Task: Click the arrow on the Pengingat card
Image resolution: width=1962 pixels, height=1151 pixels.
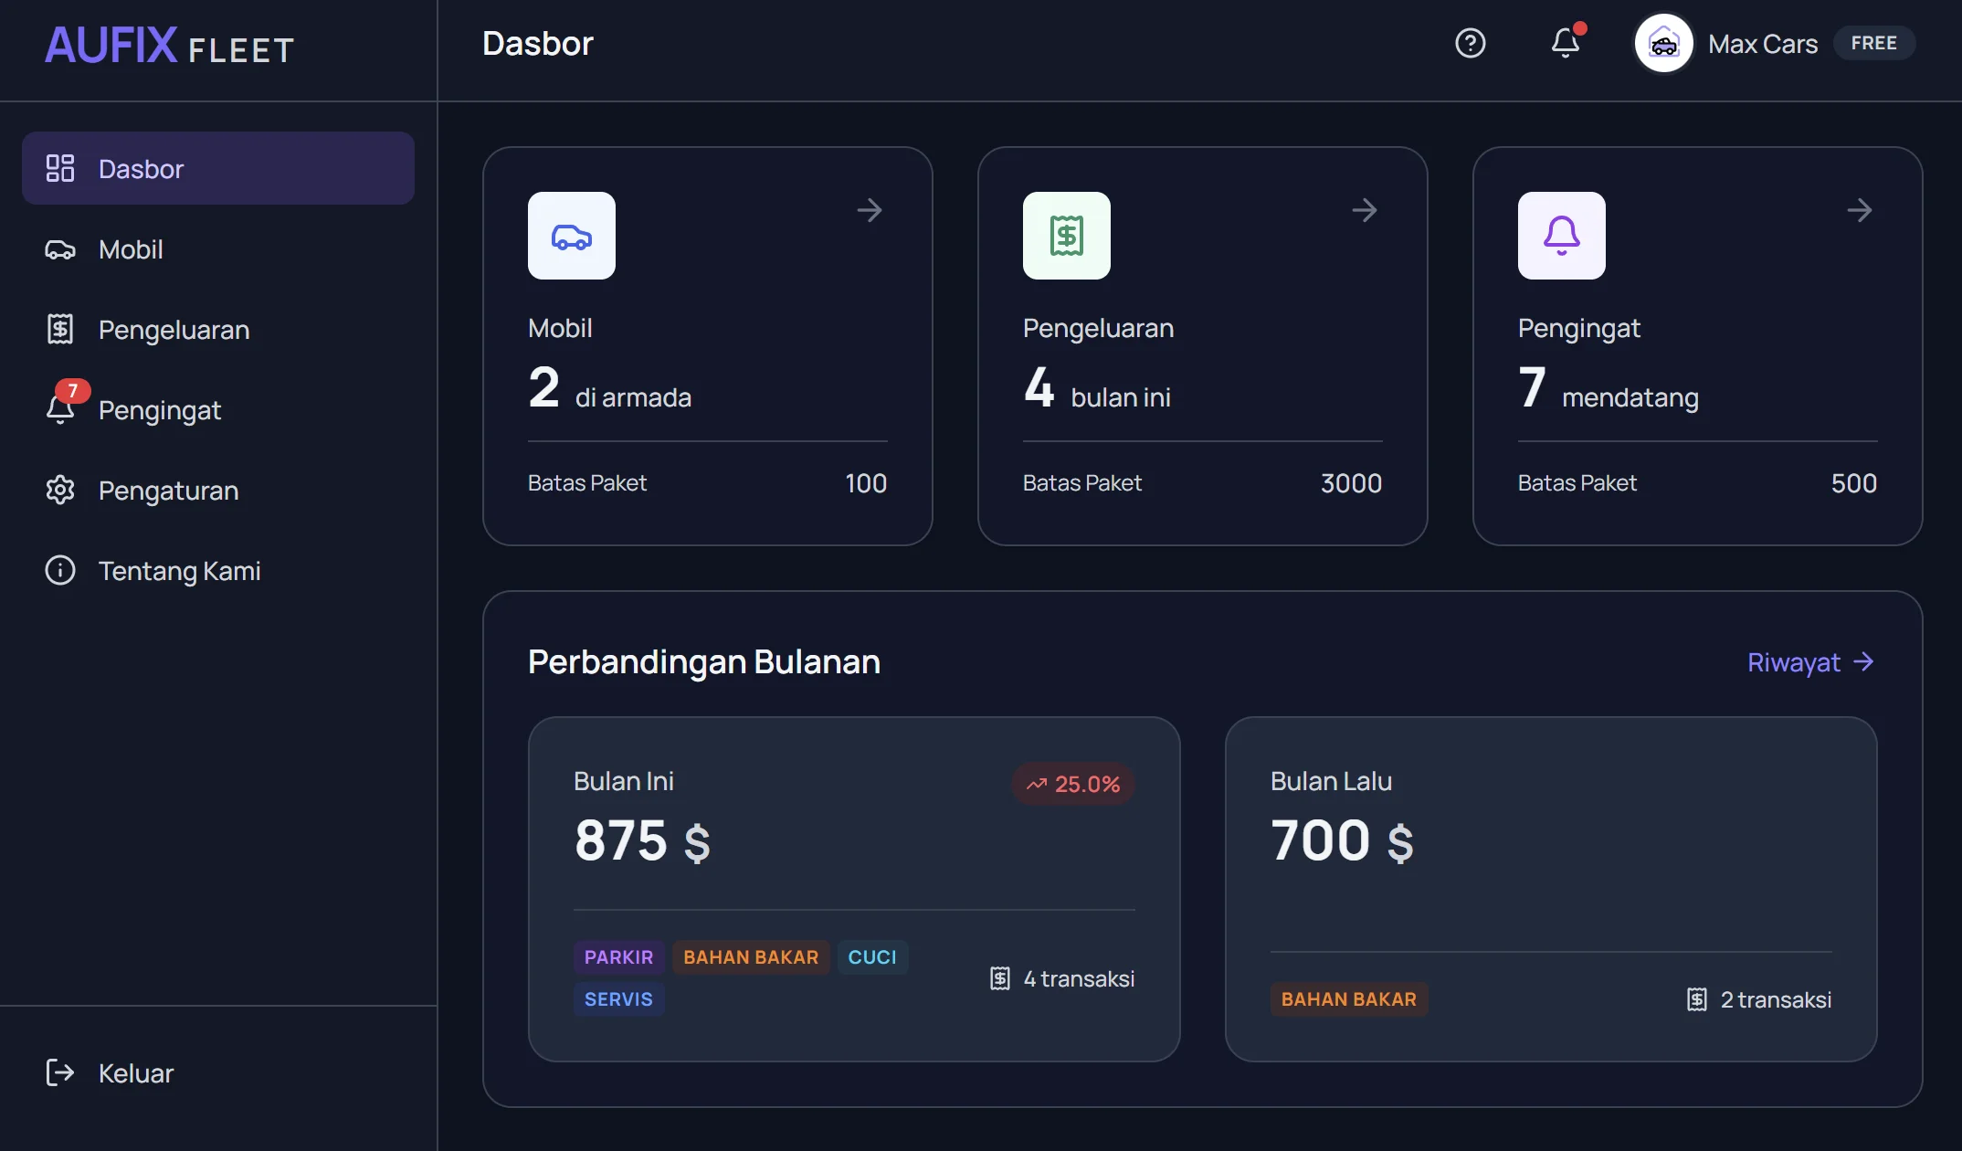Action: (x=1860, y=210)
